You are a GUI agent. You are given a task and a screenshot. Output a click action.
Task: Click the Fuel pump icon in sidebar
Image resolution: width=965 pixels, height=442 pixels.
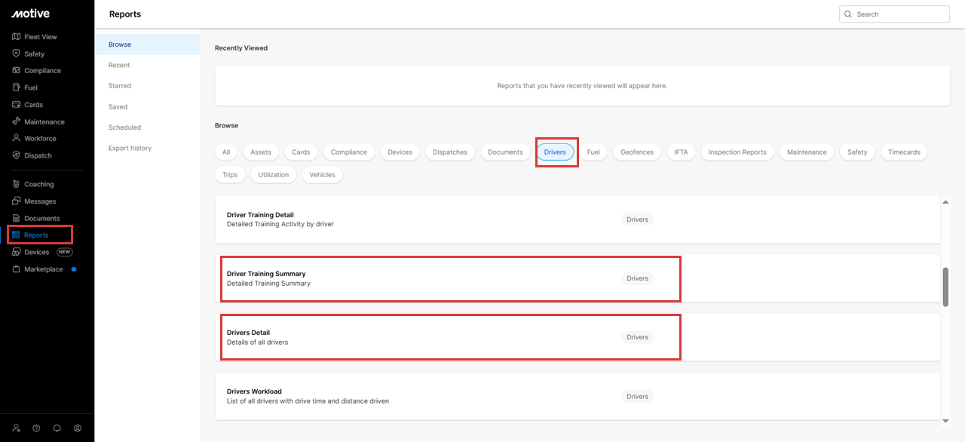pyautogui.click(x=17, y=87)
